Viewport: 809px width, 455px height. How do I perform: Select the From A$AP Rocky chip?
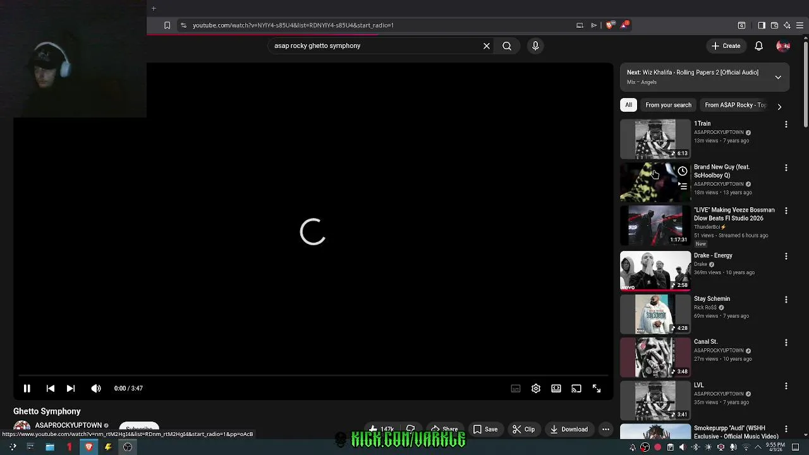pyautogui.click(x=735, y=105)
